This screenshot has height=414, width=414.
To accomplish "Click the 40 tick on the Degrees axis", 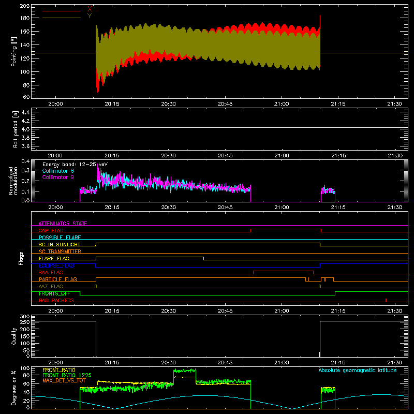I will [26, 392].
